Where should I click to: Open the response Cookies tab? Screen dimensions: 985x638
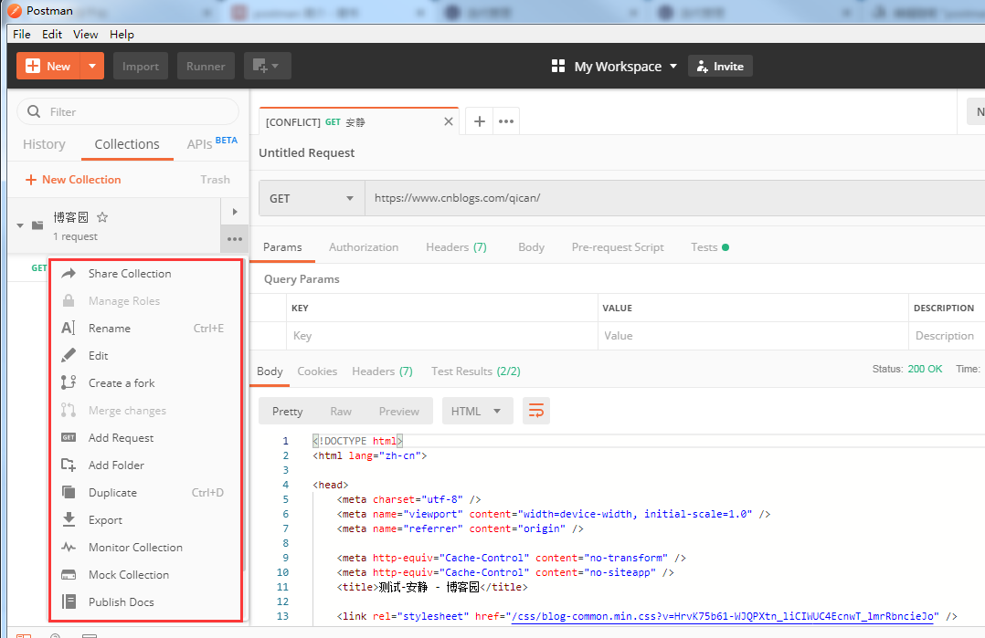317,371
